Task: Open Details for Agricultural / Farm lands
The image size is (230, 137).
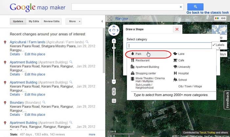Action: [x=15, y=54]
